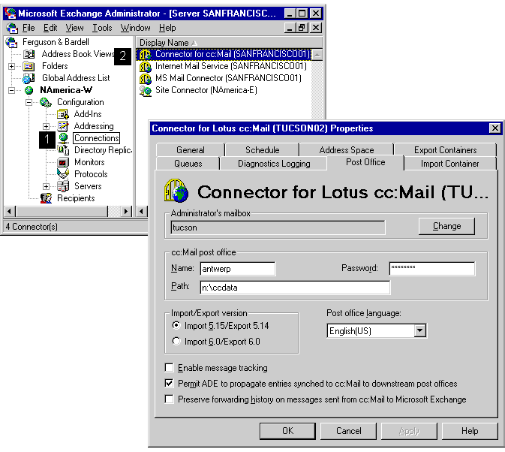Switch to the General tab

coord(191,150)
